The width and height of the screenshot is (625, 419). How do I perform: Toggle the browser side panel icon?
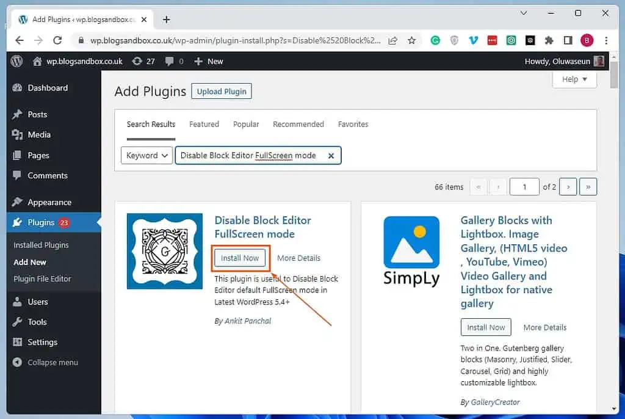568,40
